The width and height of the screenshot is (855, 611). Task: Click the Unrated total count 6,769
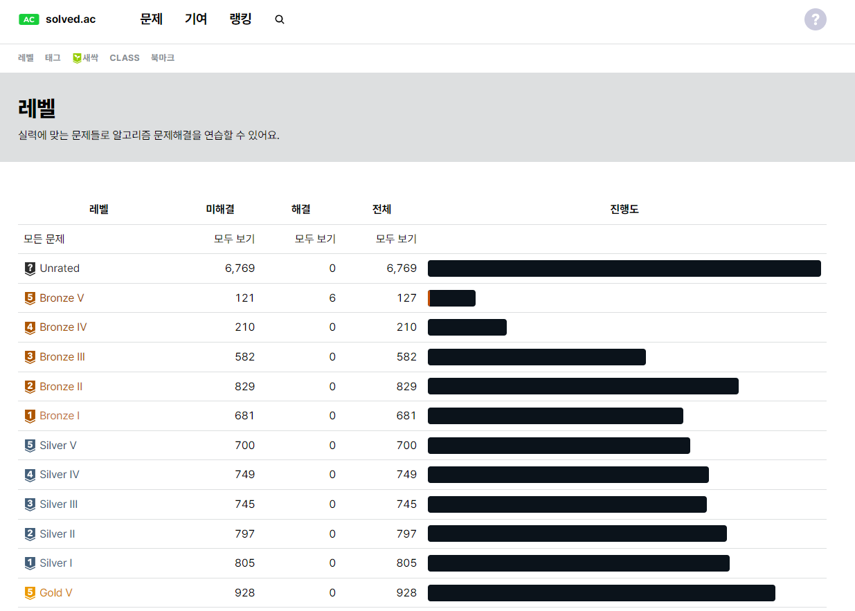[401, 268]
